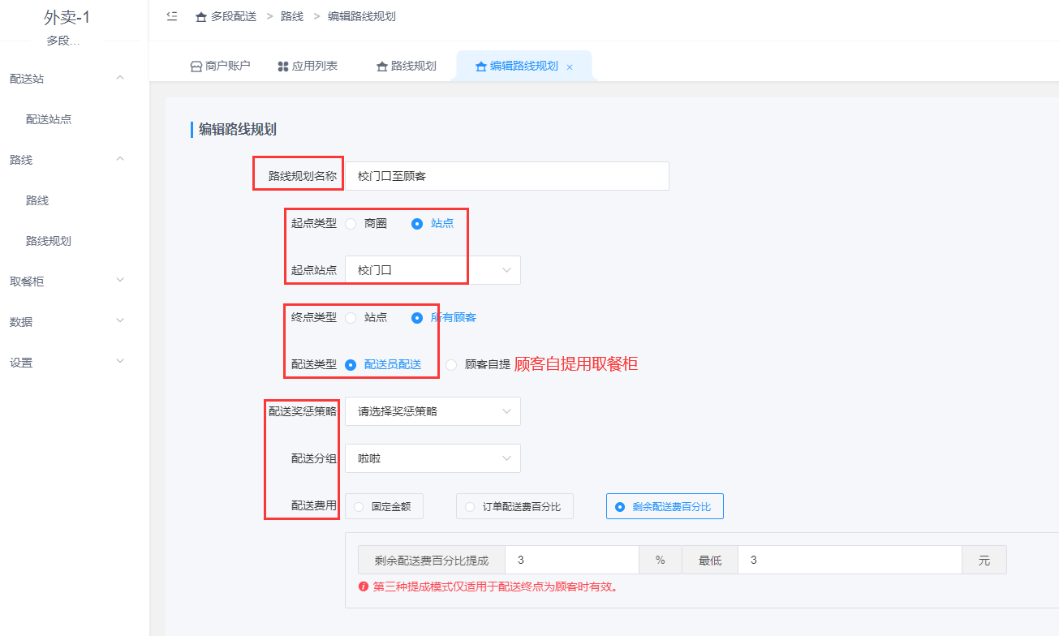
Task: Close the 编辑路线规划 tab
Action: click(570, 67)
